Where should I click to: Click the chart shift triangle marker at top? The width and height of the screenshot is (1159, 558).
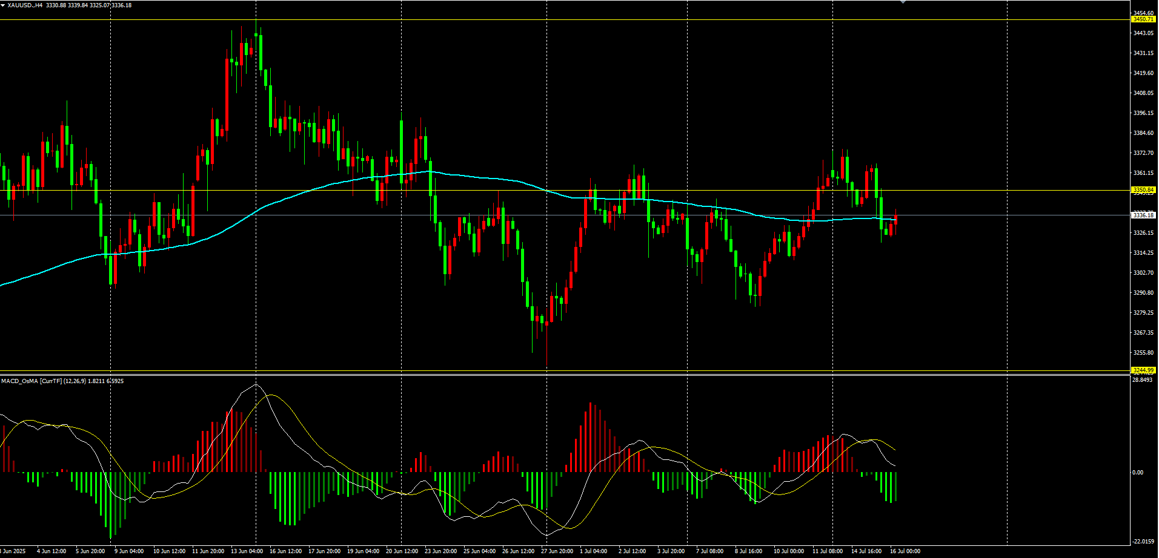coord(903,2)
